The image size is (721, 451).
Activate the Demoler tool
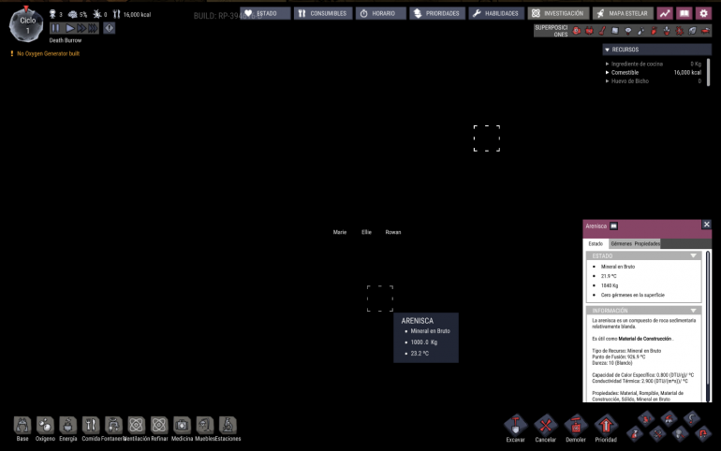(576, 426)
